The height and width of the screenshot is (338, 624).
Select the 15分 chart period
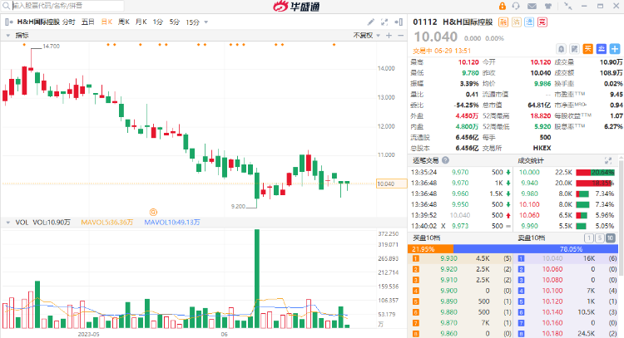(193, 22)
